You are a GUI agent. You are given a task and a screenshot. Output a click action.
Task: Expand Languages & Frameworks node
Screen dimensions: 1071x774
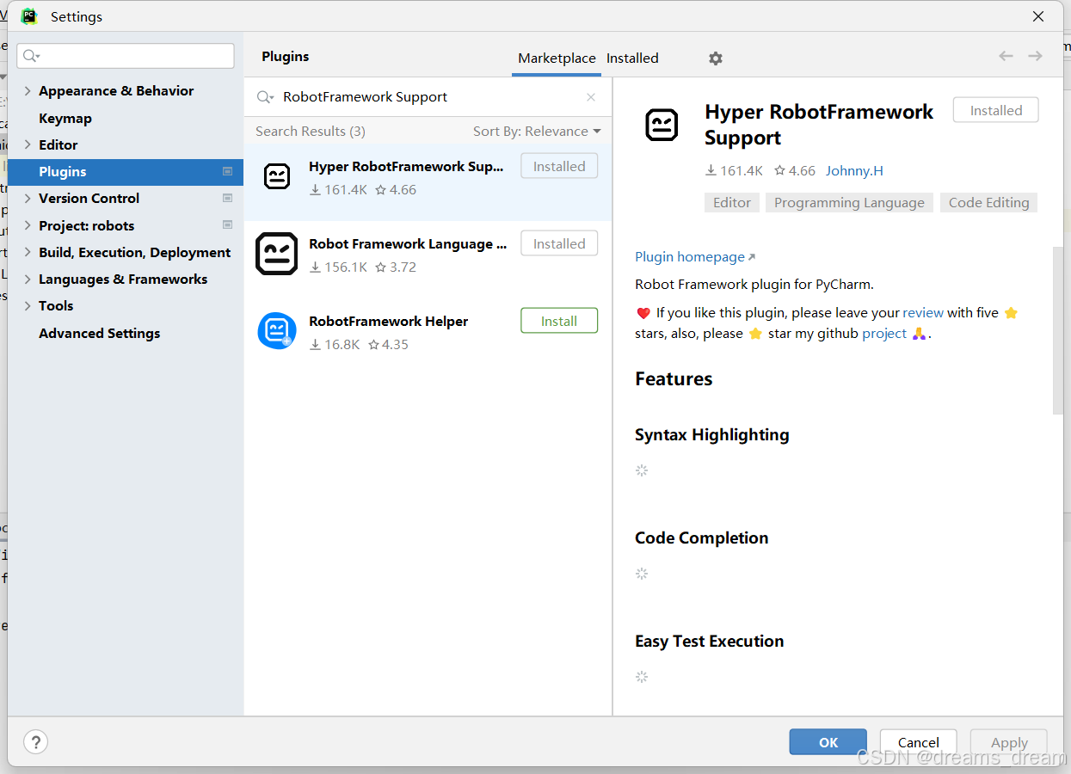click(x=28, y=279)
